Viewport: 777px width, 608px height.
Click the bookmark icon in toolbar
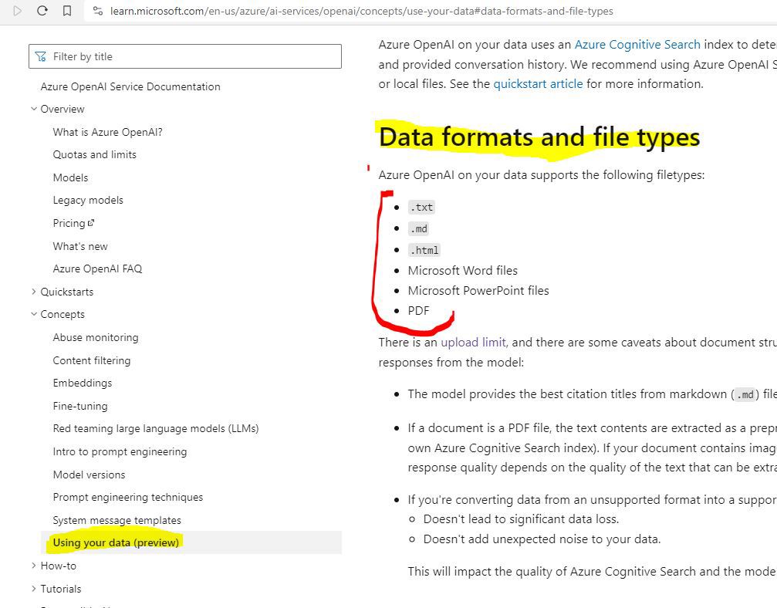click(x=67, y=10)
